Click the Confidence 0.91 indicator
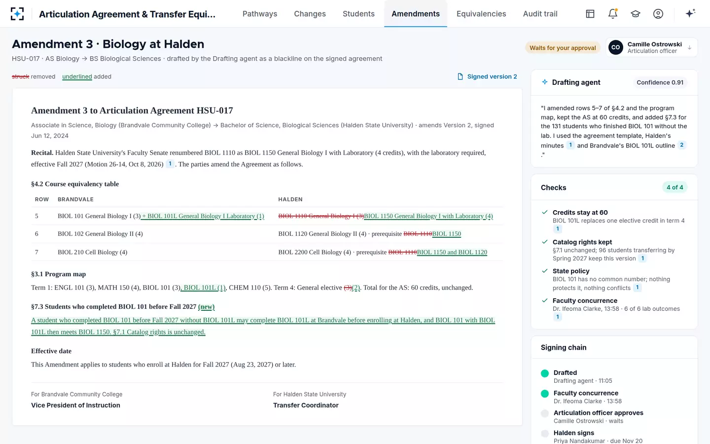 [660, 82]
